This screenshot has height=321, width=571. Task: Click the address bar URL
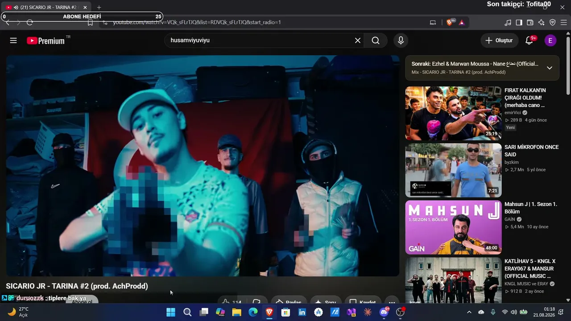(197, 22)
